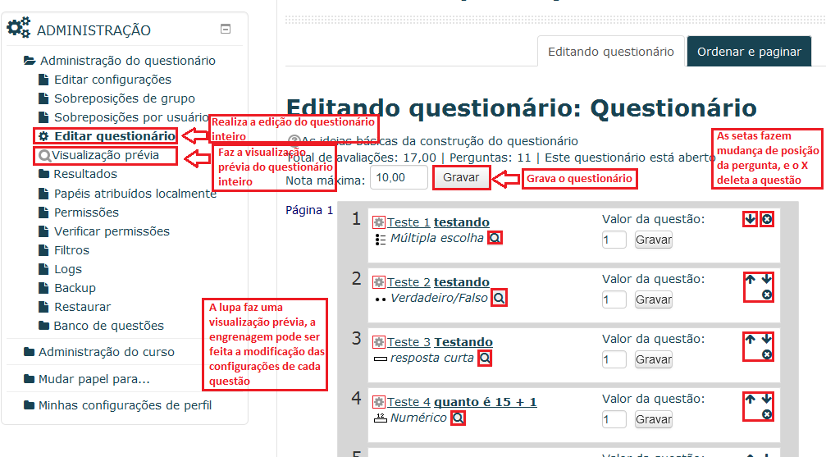Select the Editando questionário tab

(x=610, y=52)
